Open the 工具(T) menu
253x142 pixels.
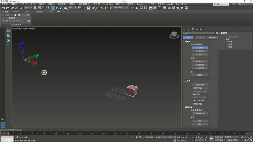(x=24, y=4)
